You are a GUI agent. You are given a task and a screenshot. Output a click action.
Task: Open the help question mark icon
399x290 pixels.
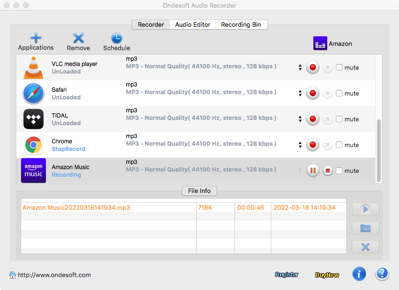point(382,274)
